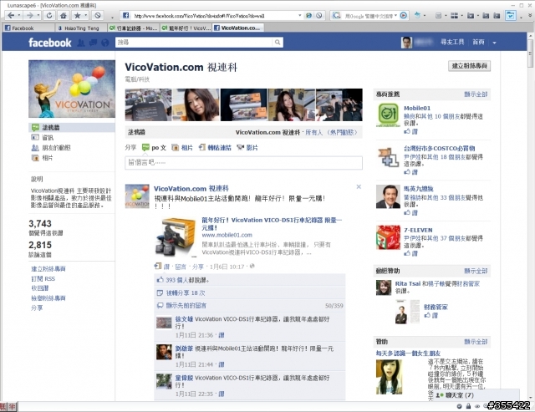Click the tile windows grid icon in toolbar
The height and width of the screenshot is (412, 535).
pos(454,15)
